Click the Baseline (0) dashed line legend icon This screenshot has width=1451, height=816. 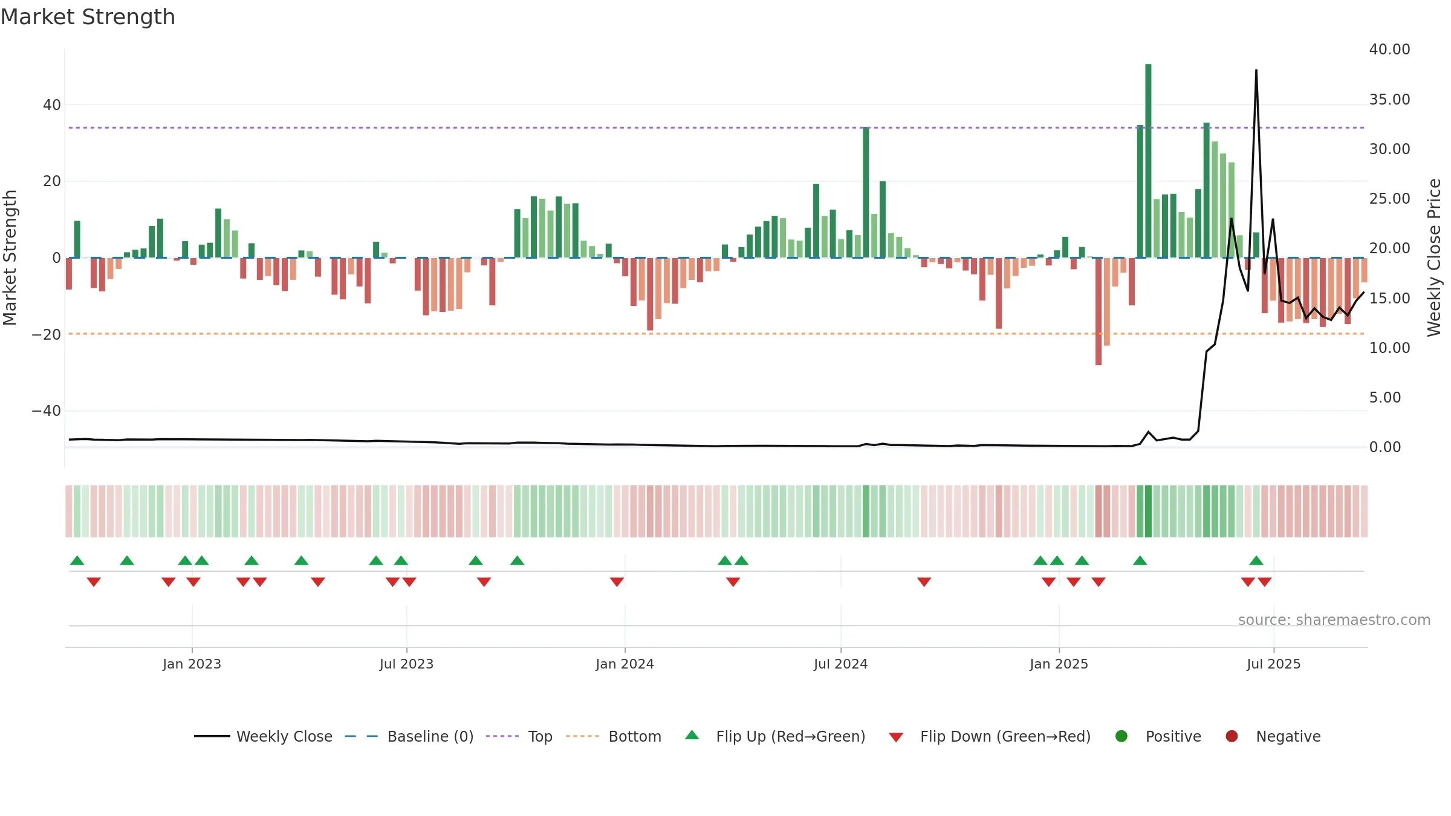(x=362, y=736)
